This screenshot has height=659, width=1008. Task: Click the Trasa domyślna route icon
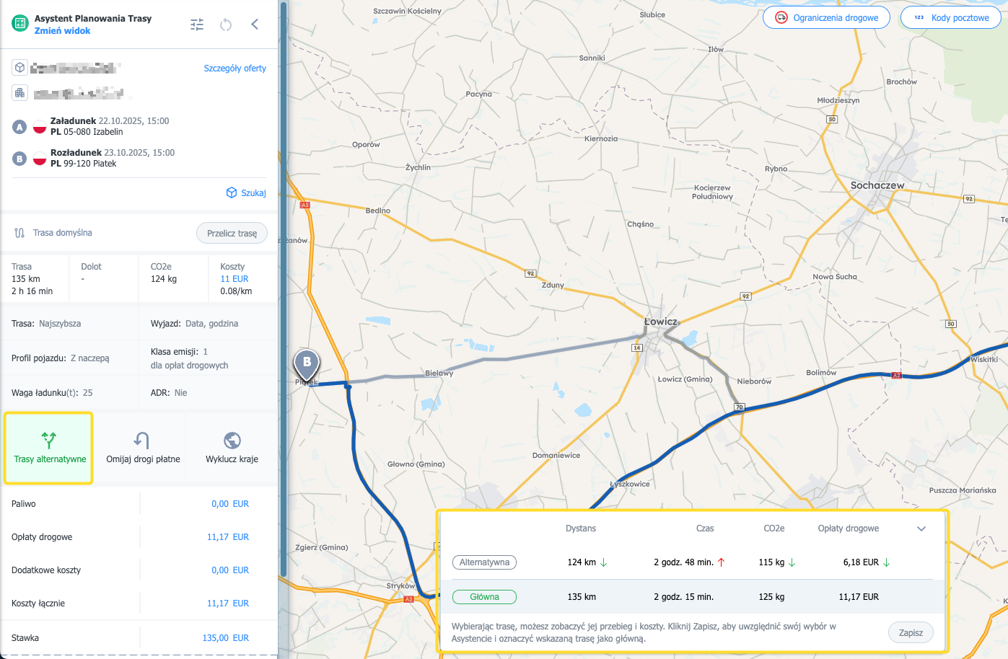pos(19,233)
